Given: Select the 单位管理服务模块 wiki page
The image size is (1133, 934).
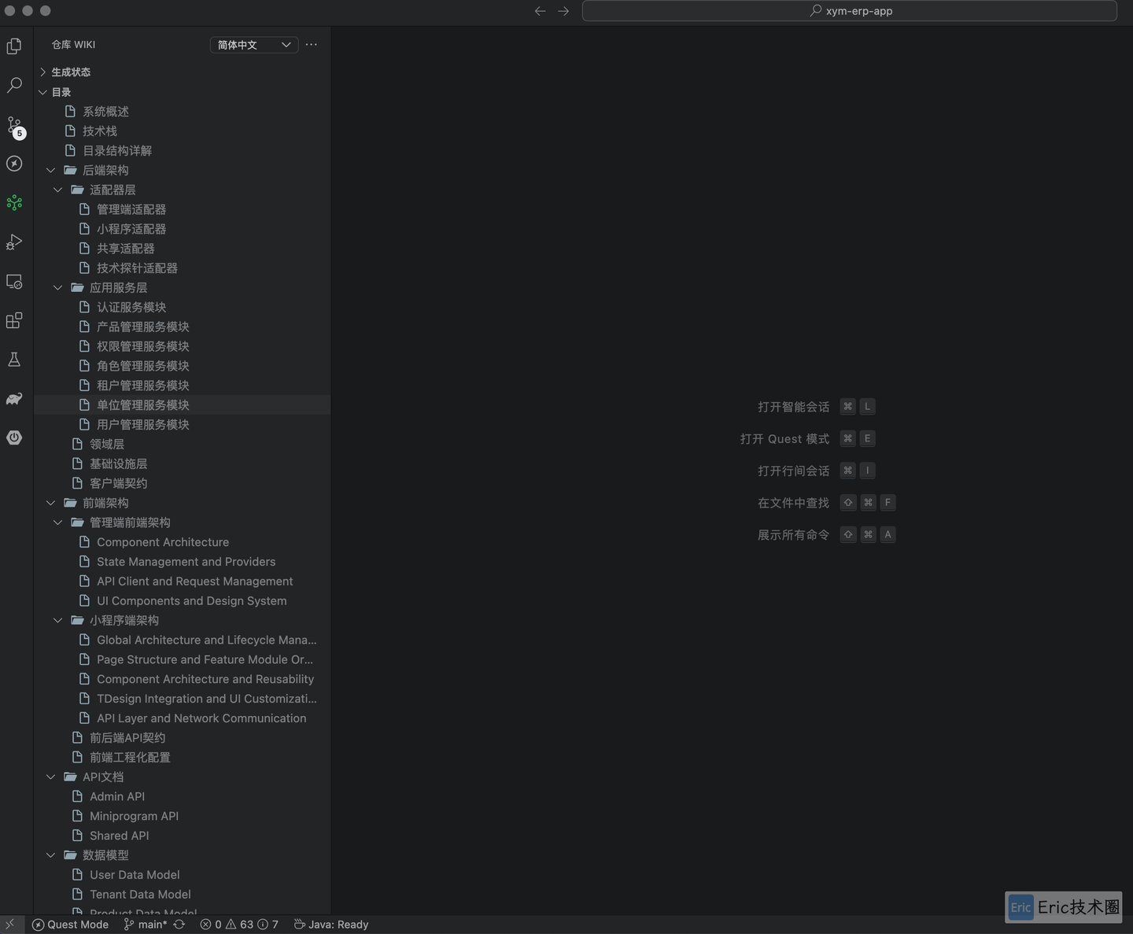Looking at the screenshot, I should click(x=142, y=405).
